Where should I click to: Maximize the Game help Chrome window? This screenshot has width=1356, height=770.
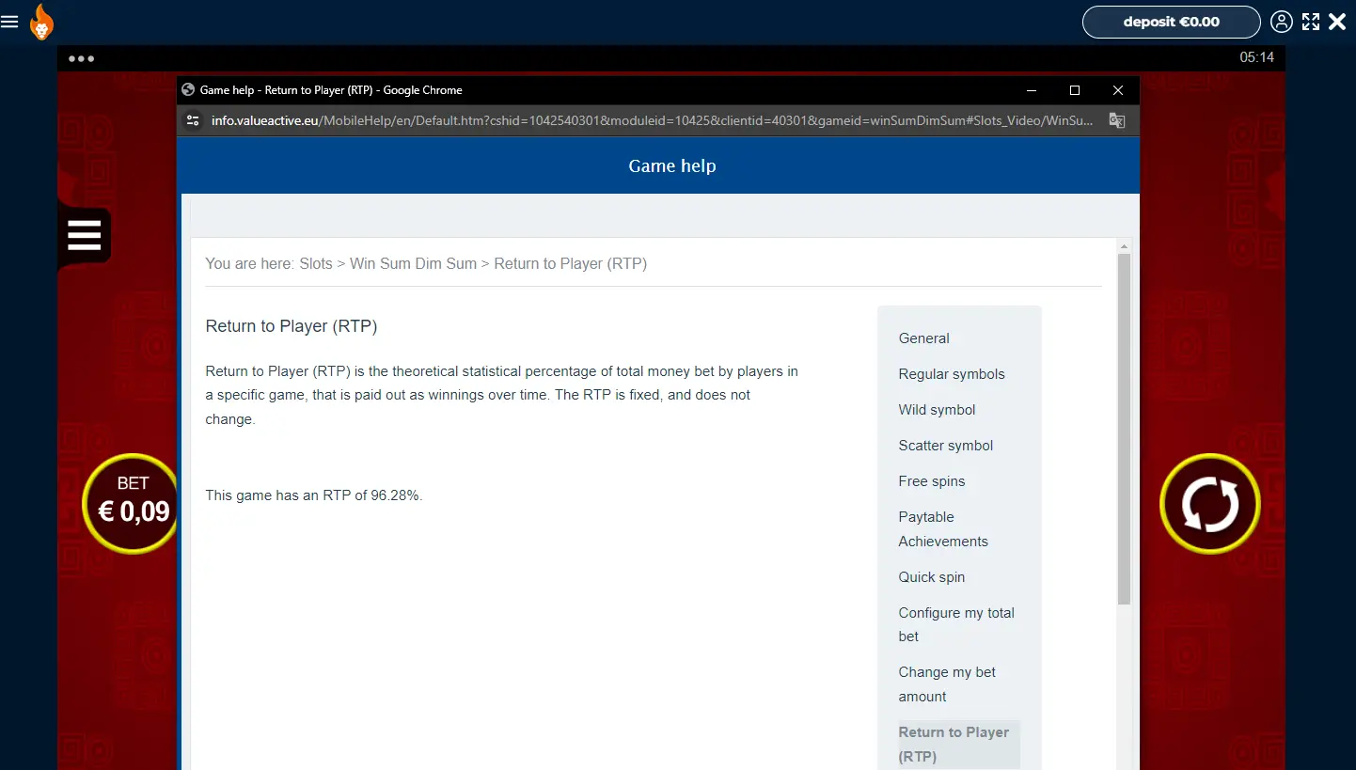(x=1075, y=90)
